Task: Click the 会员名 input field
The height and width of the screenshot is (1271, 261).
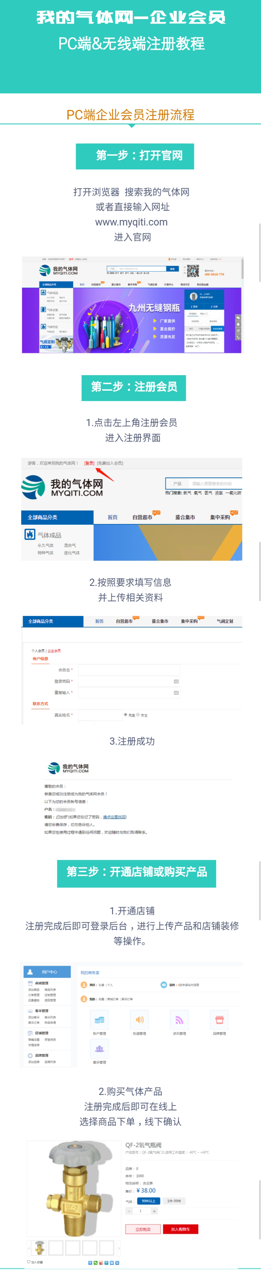Action: coord(129,670)
